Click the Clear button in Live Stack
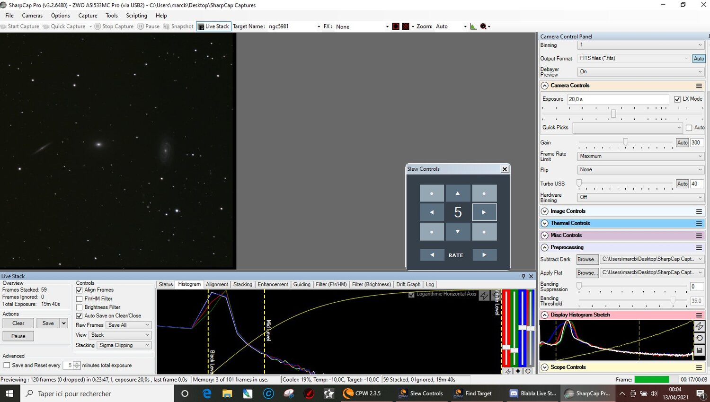 [x=18, y=323]
